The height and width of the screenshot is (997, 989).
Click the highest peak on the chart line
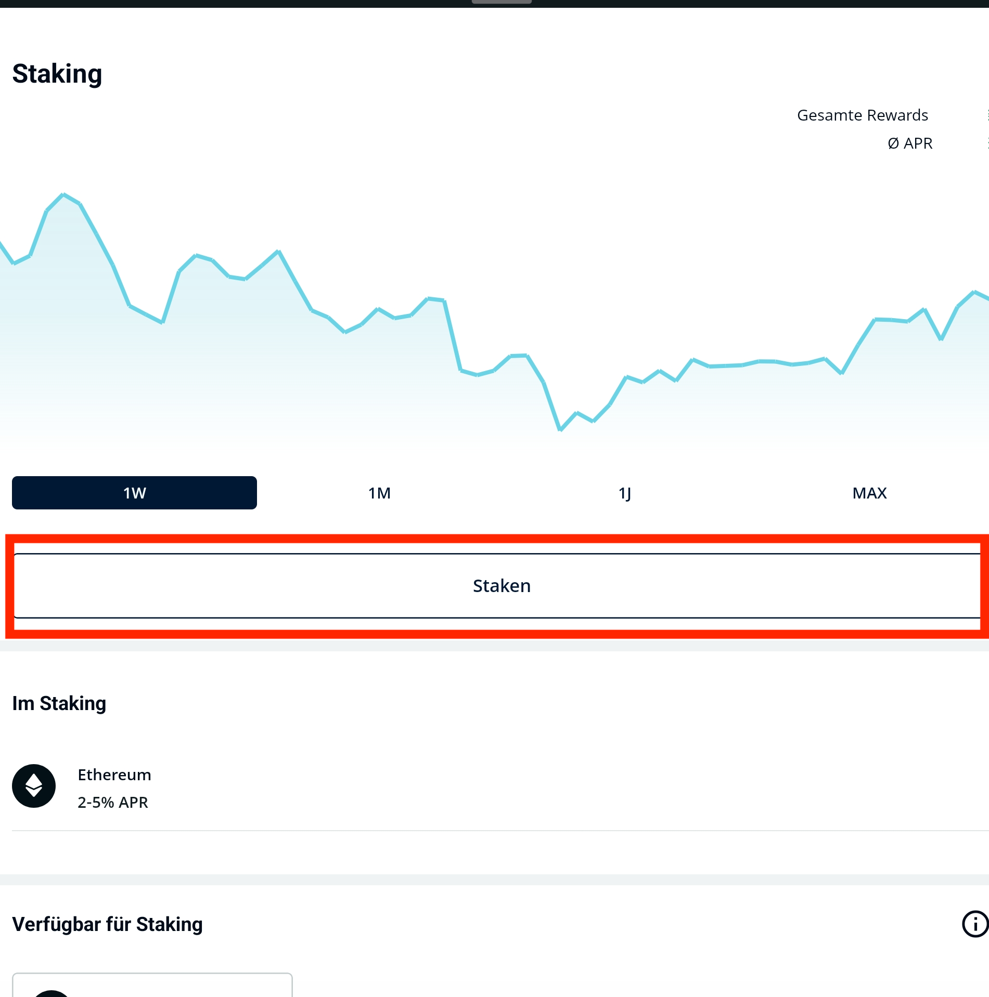[x=63, y=194]
